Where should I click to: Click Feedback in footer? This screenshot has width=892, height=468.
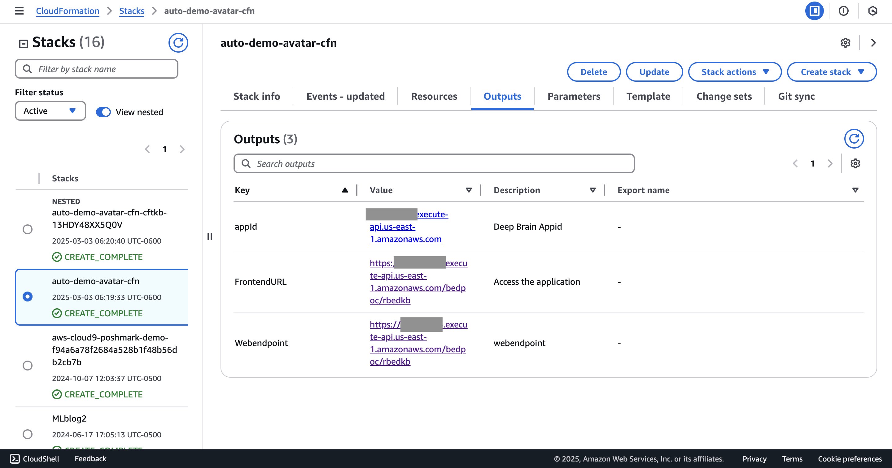[x=90, y=459]
